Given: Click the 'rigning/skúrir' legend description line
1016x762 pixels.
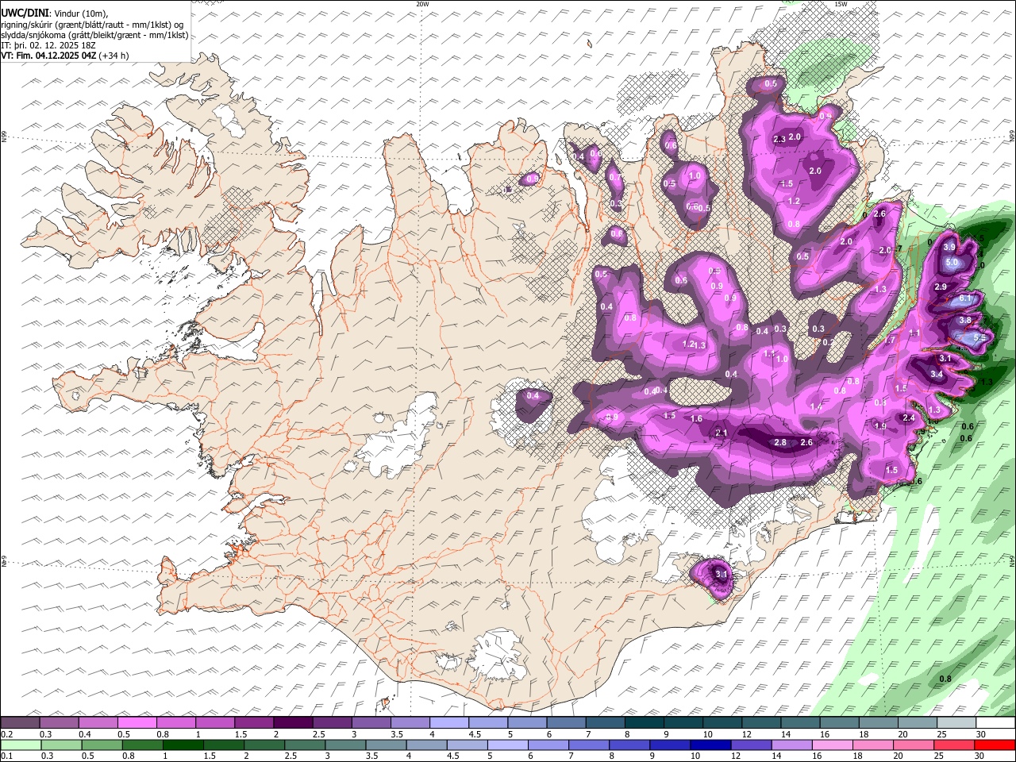Looking at the screenshot, I should point(94,25).
